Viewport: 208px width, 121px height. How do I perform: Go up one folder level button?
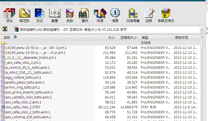tap(5, 29)
